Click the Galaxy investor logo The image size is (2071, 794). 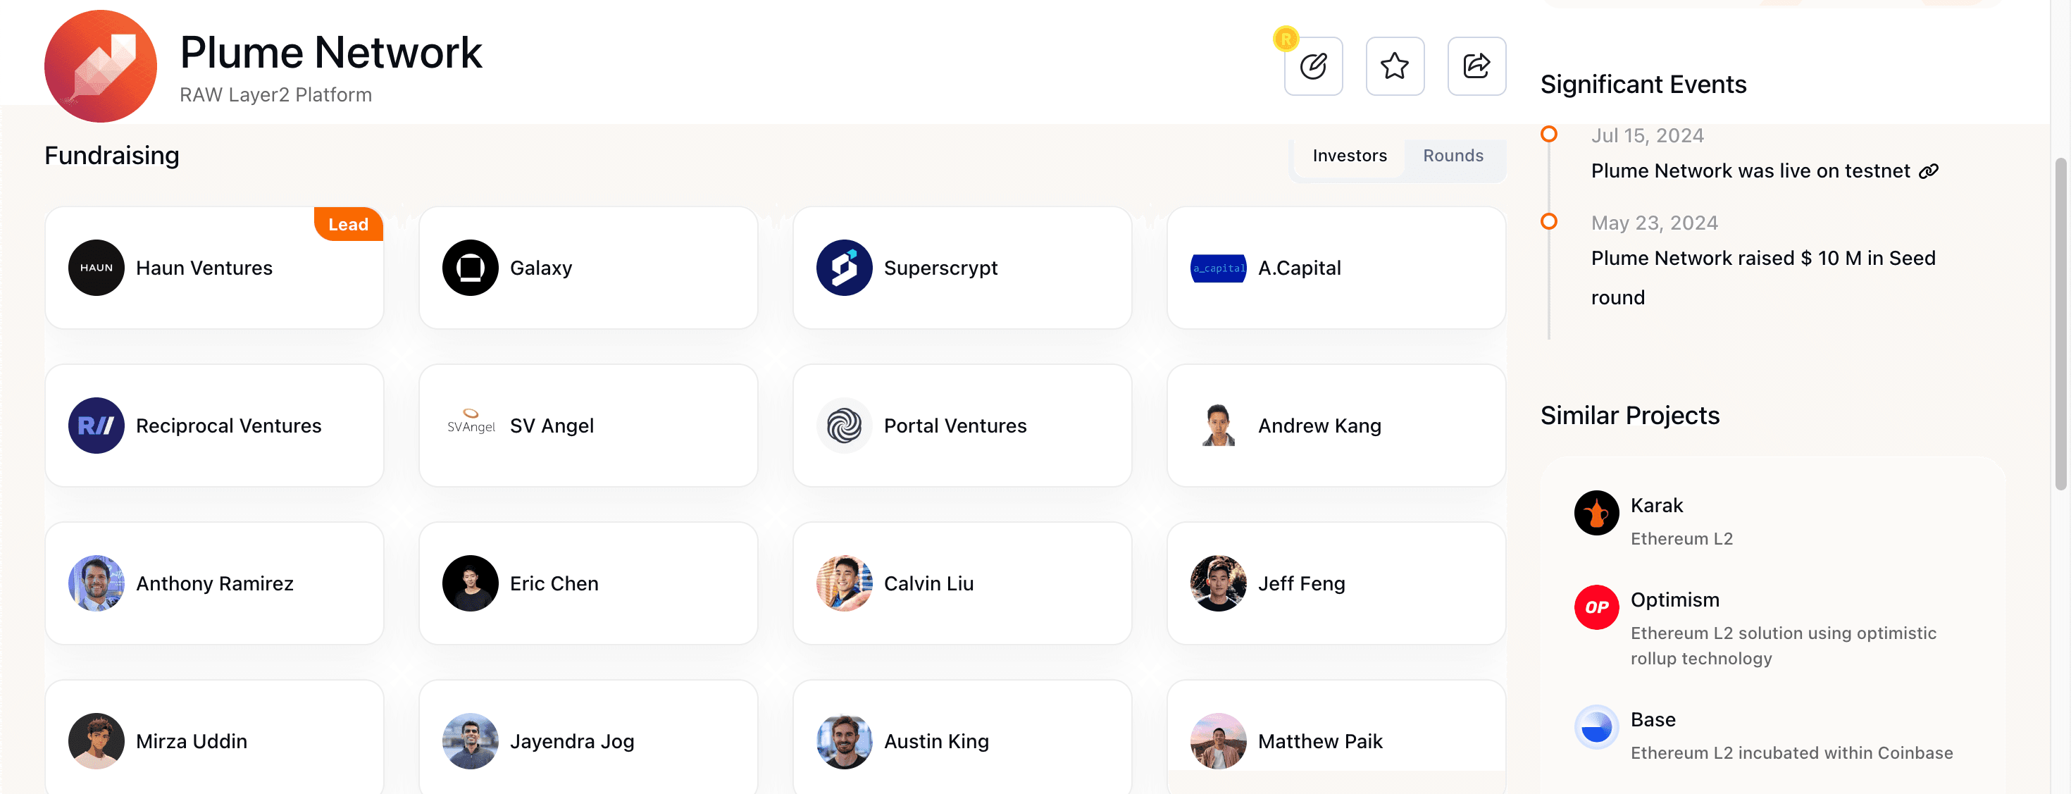[471, 268]
